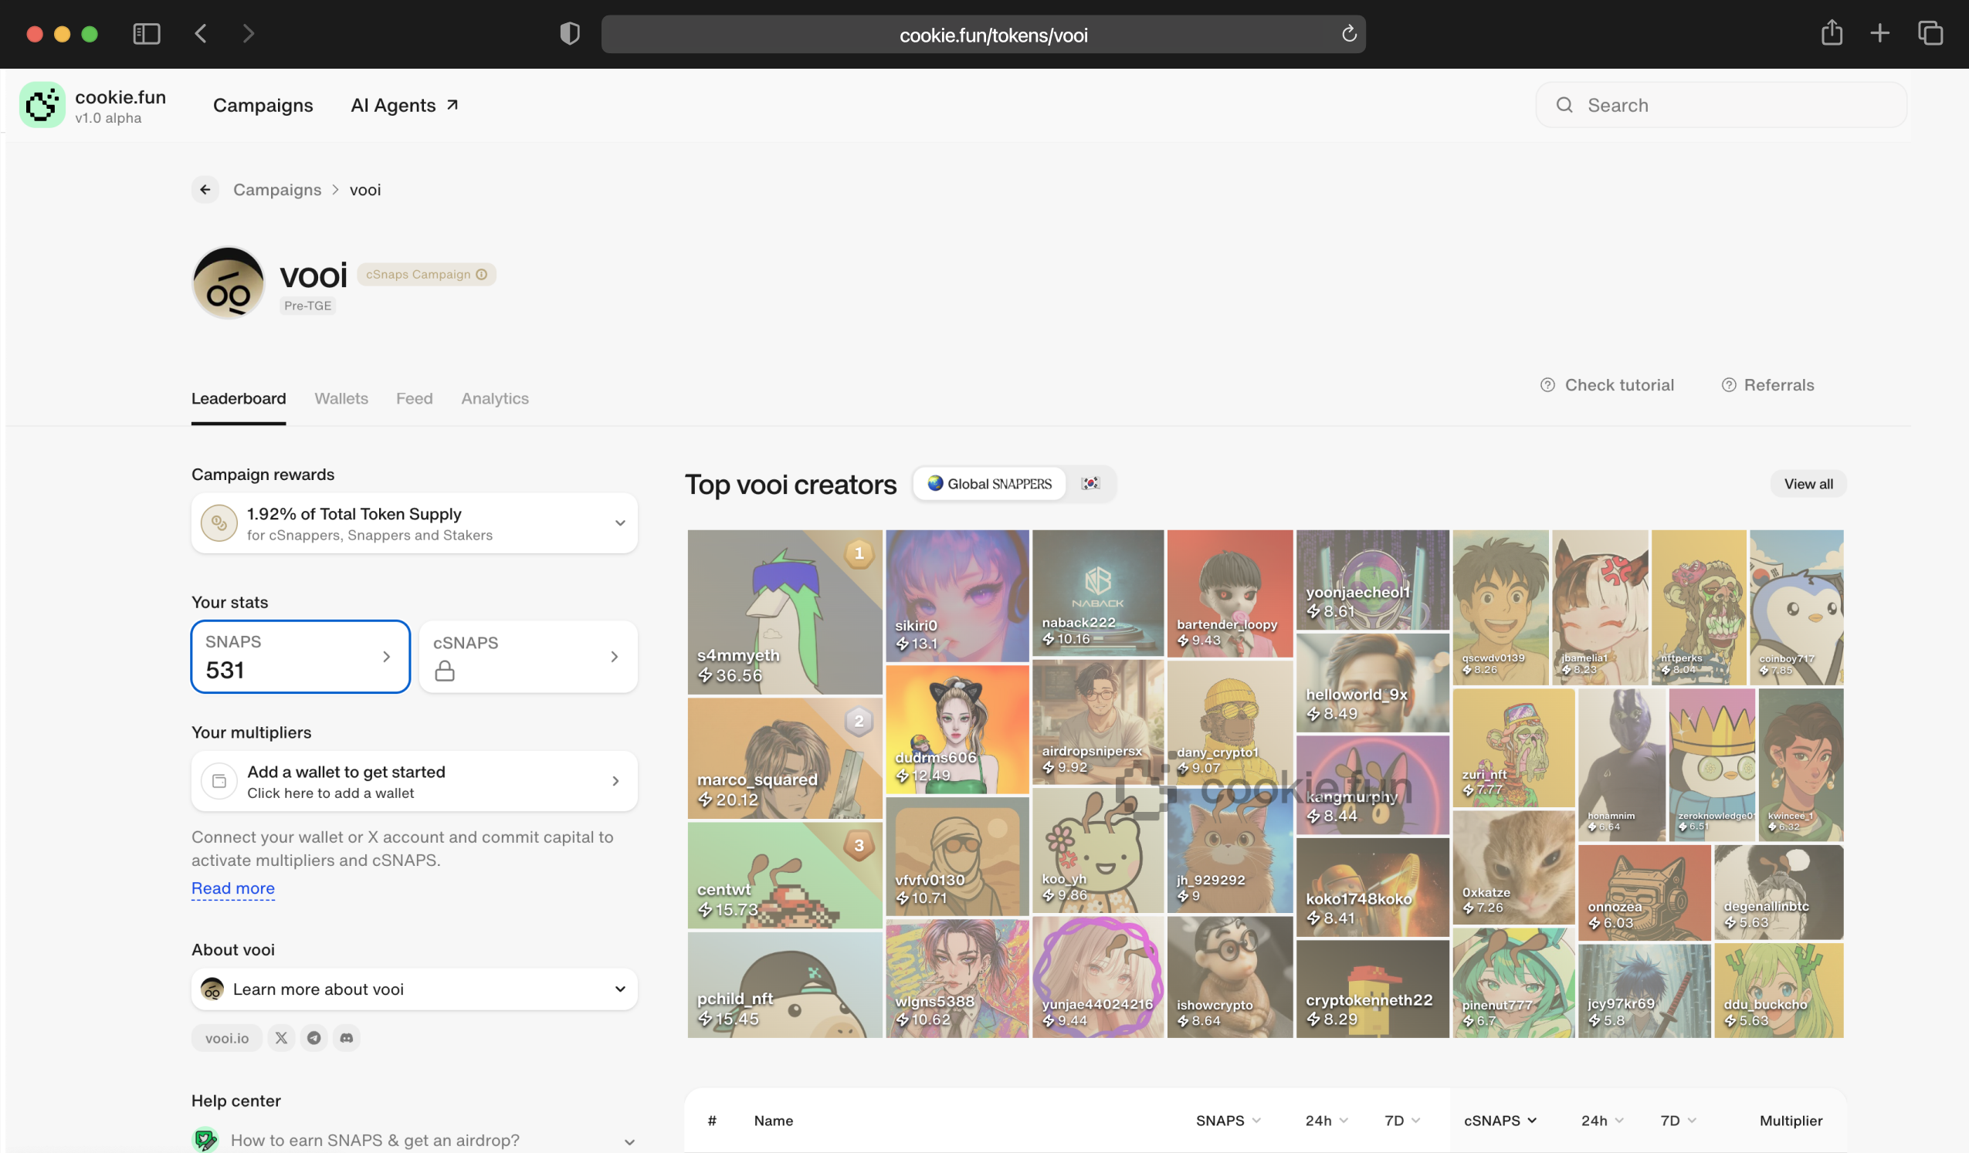Click the cSnaps Campaign info icon
The width and height of the screenshot is (1969, 1153).
[482, 274]
